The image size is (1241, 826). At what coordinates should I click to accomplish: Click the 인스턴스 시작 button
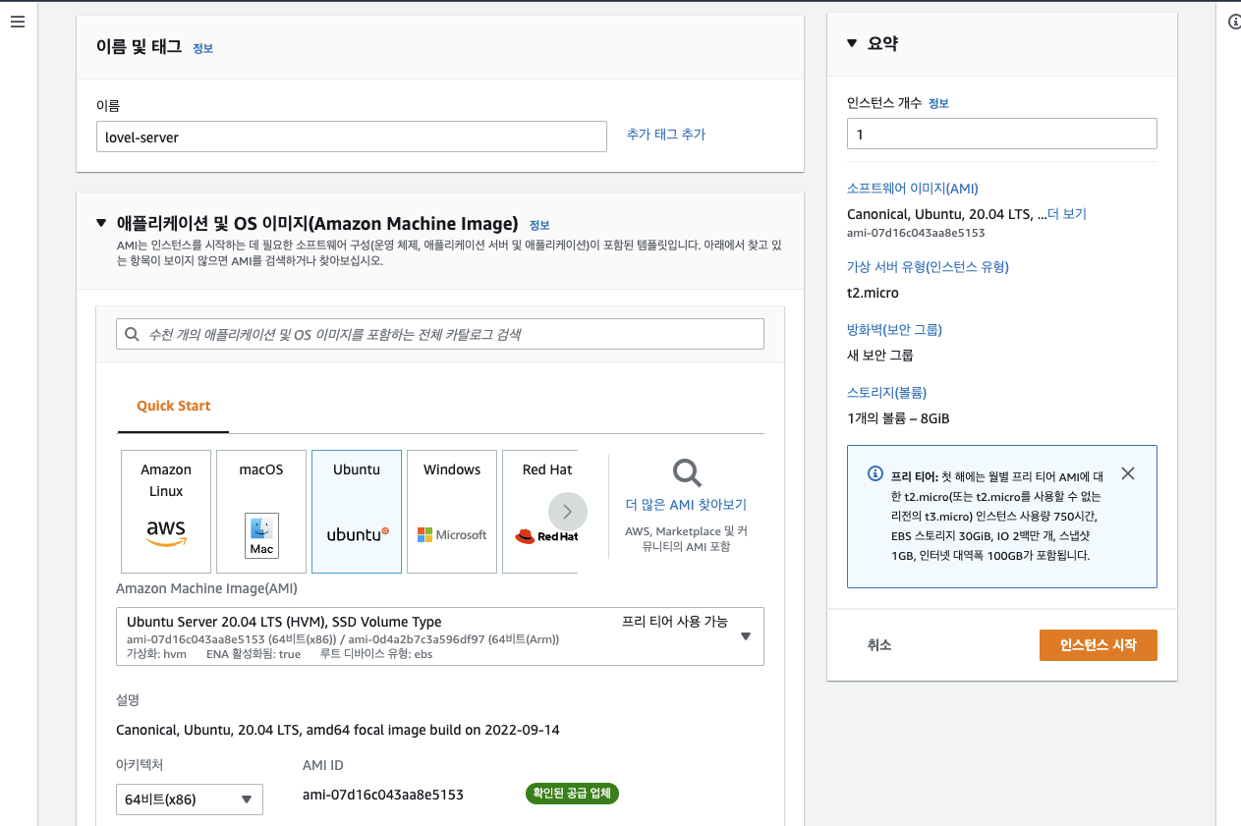(1099, 645)
